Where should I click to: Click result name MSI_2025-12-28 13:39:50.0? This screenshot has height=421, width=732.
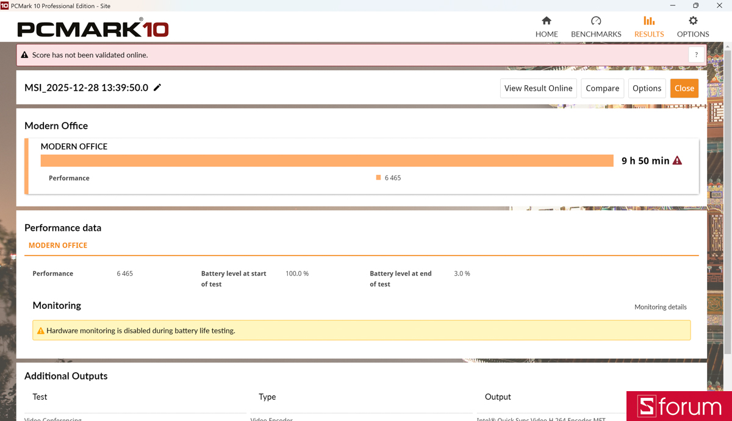[86, 88]
